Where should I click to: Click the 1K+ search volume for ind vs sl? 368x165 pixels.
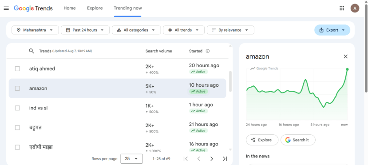(x=150, y=105)
